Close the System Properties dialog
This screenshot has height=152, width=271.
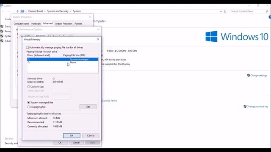point(90,17)
